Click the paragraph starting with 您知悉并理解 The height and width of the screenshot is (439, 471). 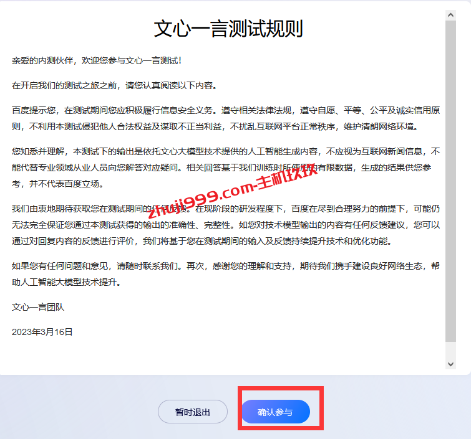coord(226,168)
